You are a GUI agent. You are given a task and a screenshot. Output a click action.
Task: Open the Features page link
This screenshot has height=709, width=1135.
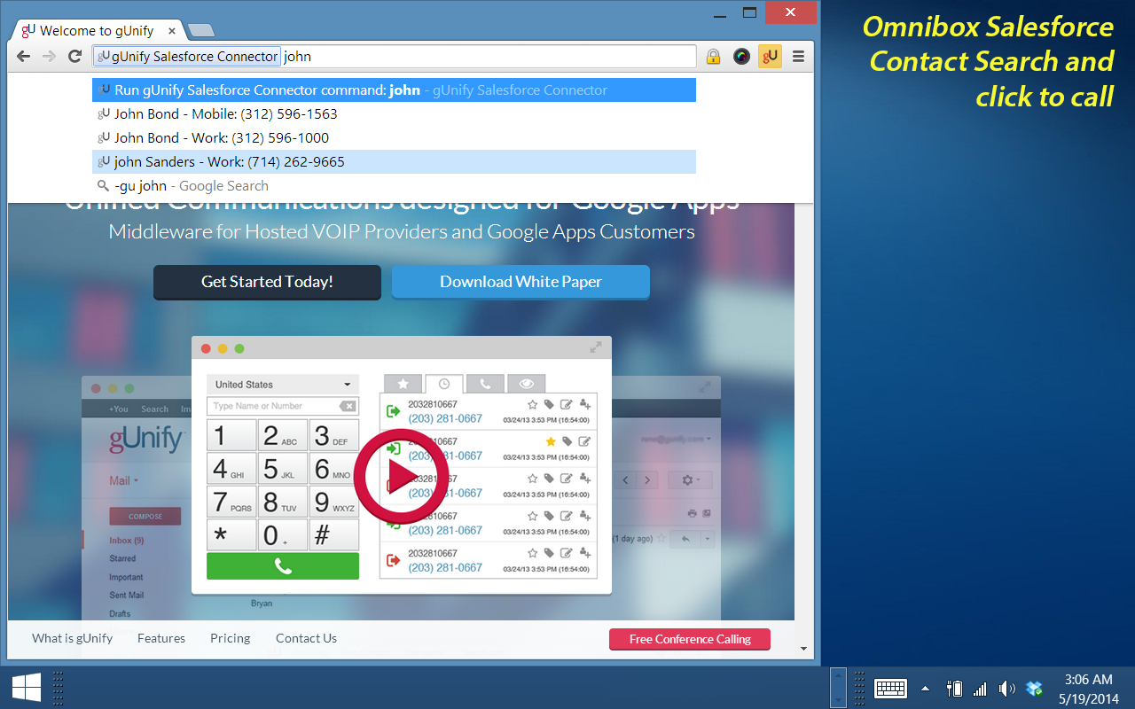(x=161, y=638)
